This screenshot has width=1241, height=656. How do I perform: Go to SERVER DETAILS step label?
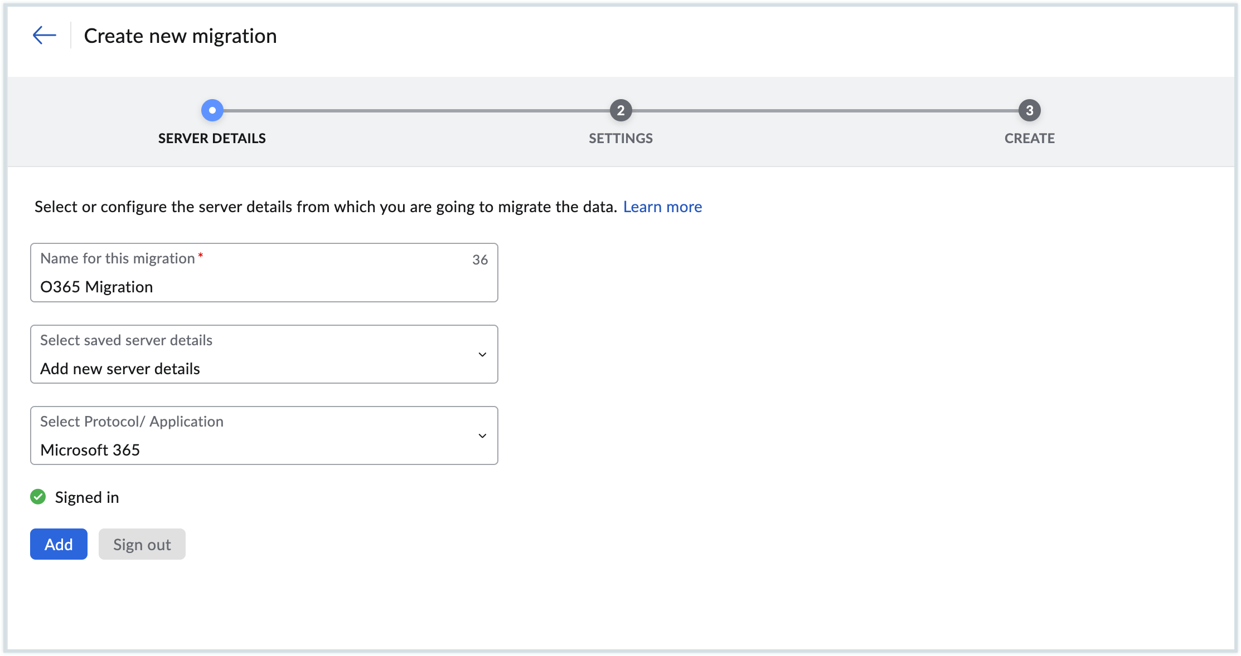coord(212,138)
